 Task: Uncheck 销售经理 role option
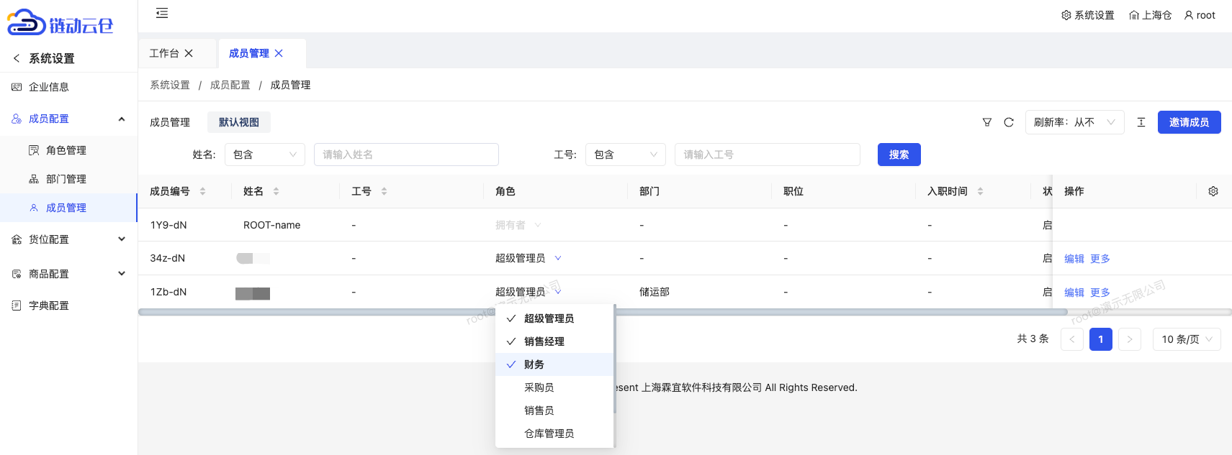544,341
